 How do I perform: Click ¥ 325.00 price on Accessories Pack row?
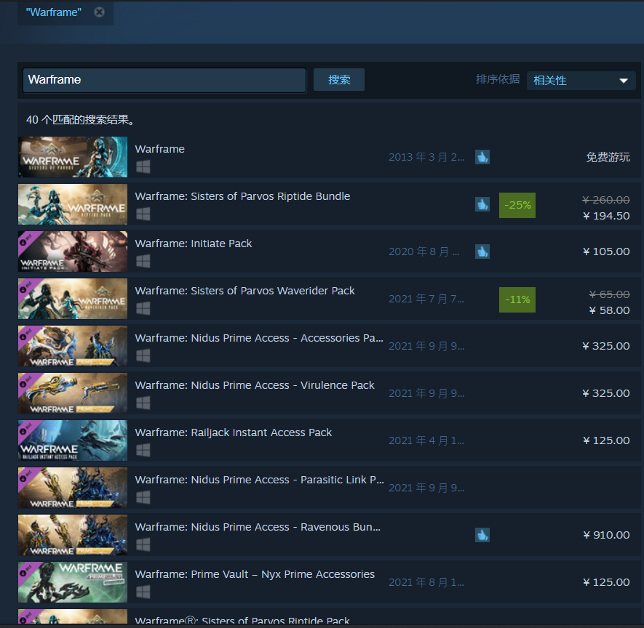pyautogui.click(x=606, y=346)
